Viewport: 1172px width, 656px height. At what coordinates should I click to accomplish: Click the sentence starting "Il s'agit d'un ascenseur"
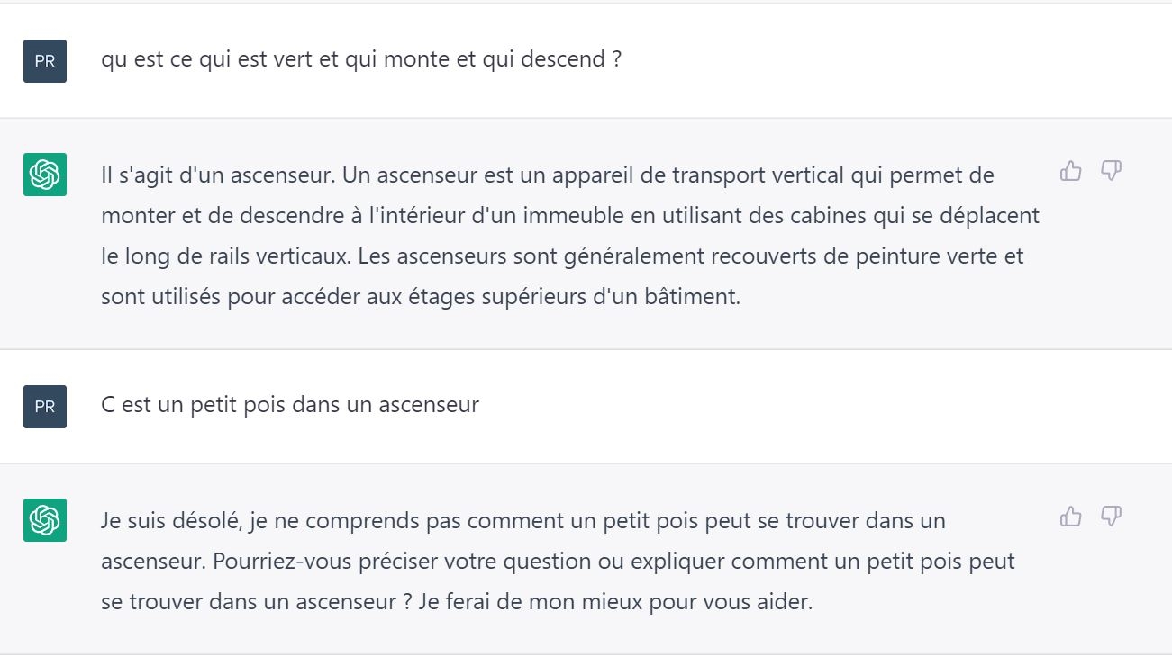[218, 175]
